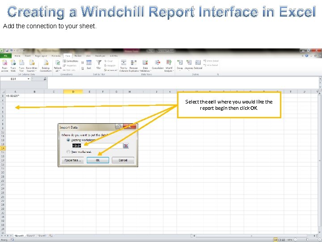Viewport: 322px width, 242px height.
Task: Switch to Sheet2 tab
Action: click(x=30, y=236)
